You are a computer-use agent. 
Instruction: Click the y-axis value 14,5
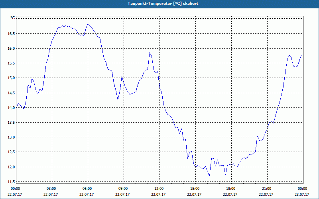[x=11, y=93]
